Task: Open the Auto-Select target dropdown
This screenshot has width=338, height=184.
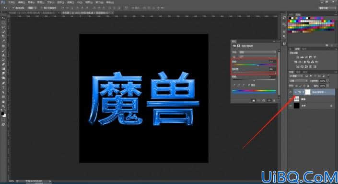Action: 32,8
